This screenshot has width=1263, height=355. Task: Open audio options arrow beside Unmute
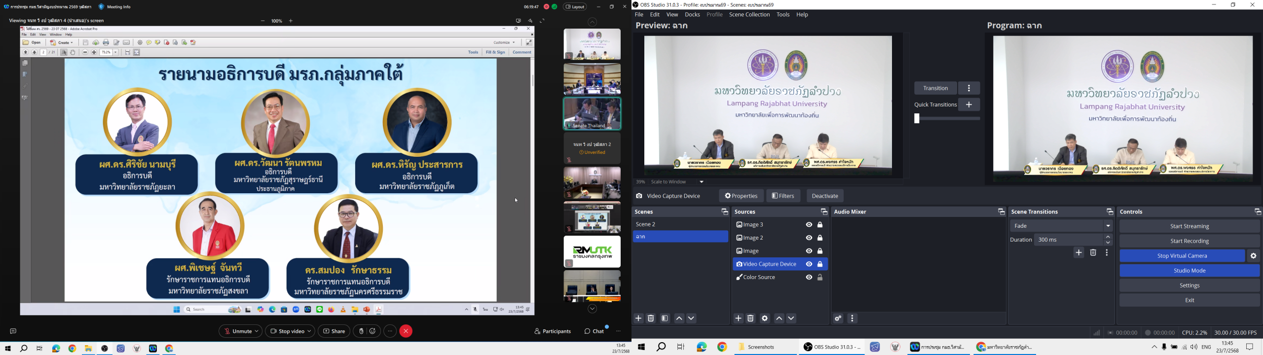point(257,331)
